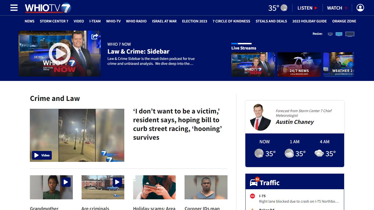374x210 pixels.
Task: Click the red Listen play arrow
Action: [x=316, y=8]
